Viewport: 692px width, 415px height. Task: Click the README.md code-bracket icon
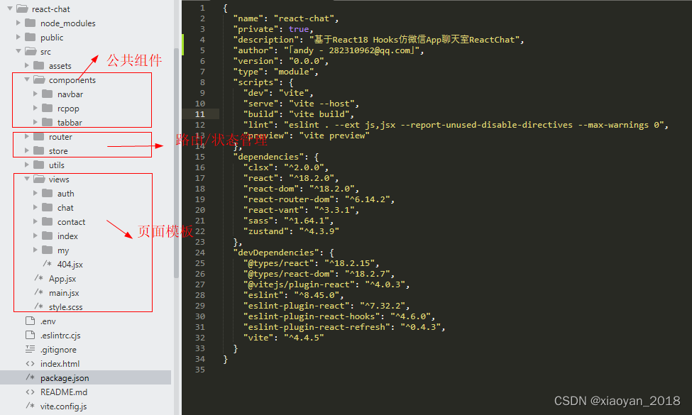pos(30,392)
